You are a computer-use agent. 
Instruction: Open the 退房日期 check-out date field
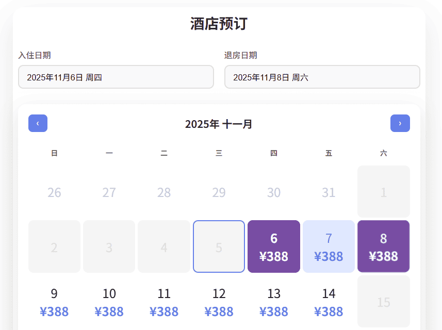click(x=322, y=77)
